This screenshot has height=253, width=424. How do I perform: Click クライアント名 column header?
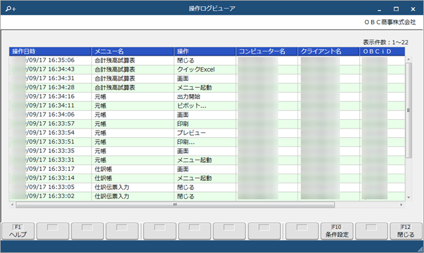[329, 52]
